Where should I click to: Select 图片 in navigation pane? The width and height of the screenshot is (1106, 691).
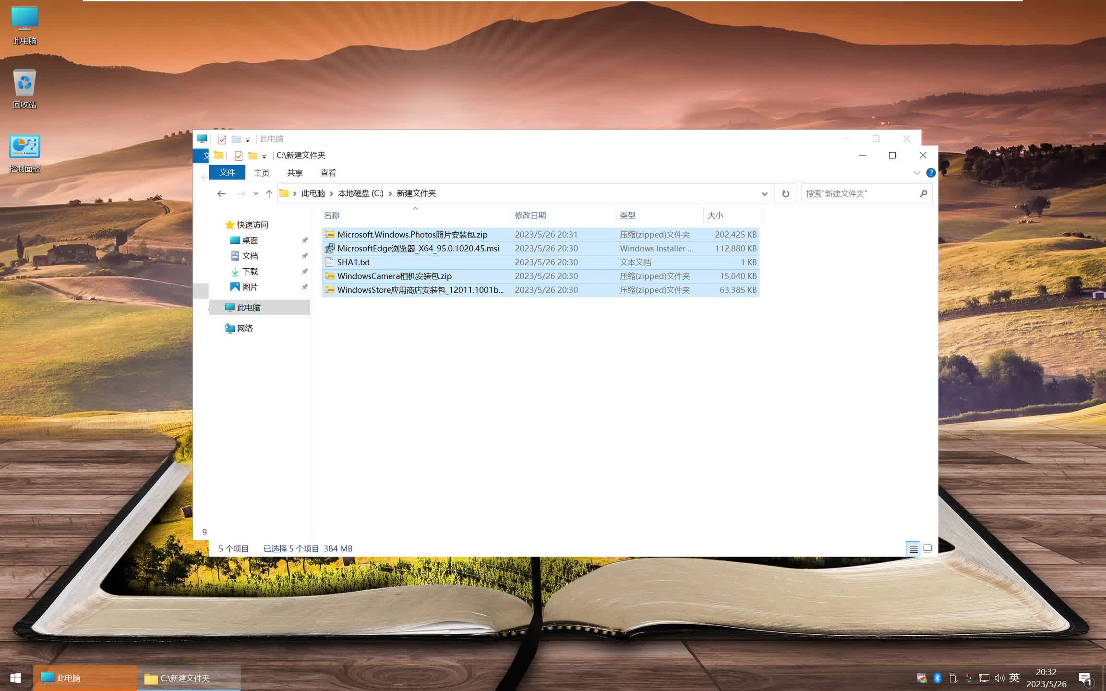tap(250, 287)
